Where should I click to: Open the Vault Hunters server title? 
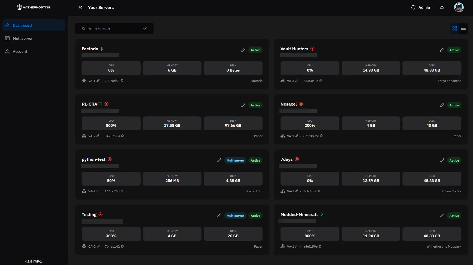294,49
